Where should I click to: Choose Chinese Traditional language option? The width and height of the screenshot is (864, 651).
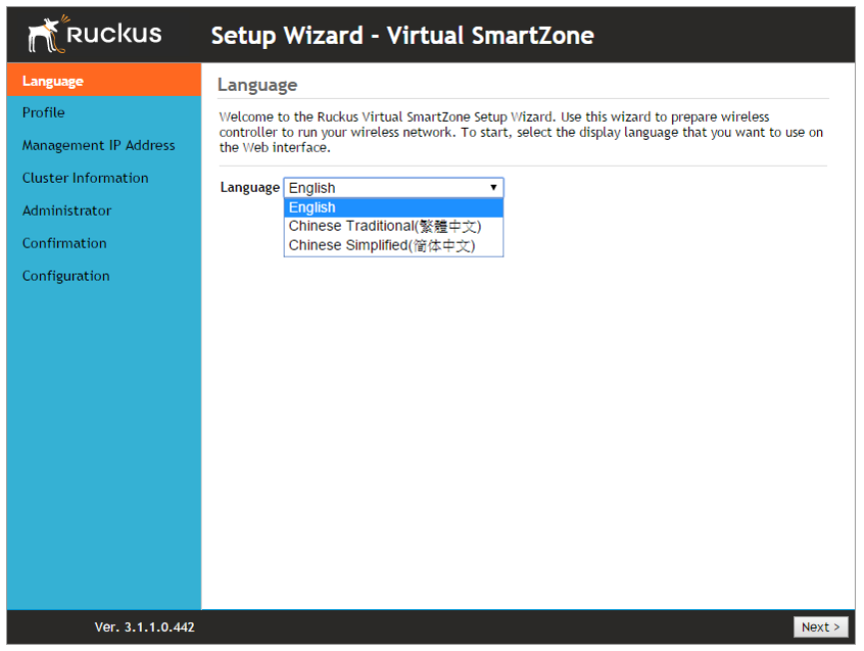[394, 226]
